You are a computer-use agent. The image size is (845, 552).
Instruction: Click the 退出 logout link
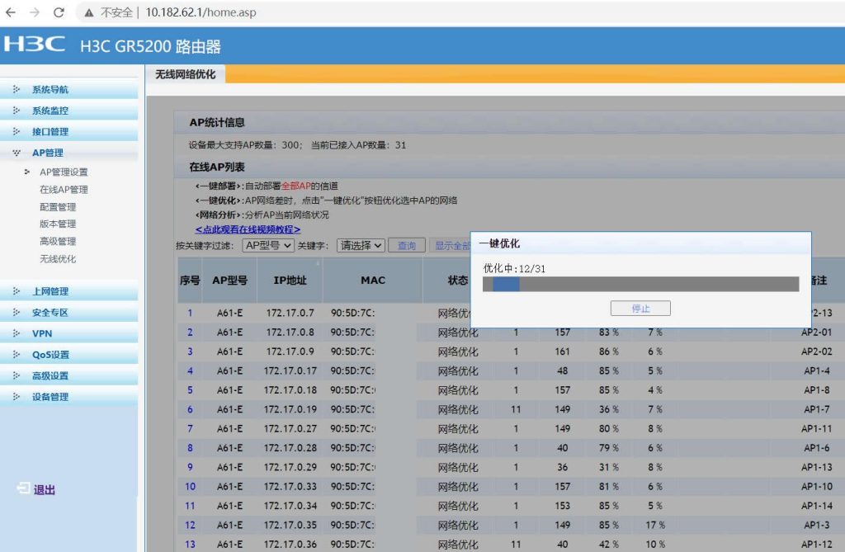click(x=45, y=489)
